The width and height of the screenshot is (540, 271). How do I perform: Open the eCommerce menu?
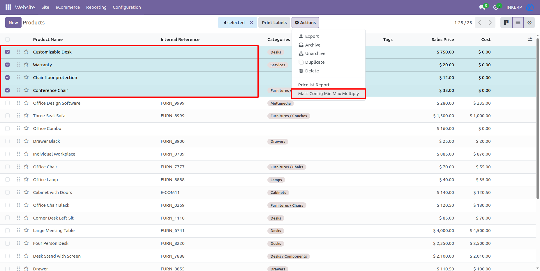tap(68, 7)
